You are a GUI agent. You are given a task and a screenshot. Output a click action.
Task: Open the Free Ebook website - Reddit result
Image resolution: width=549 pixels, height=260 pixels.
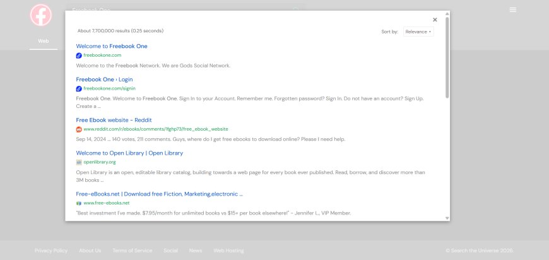[x=114, y=120]
